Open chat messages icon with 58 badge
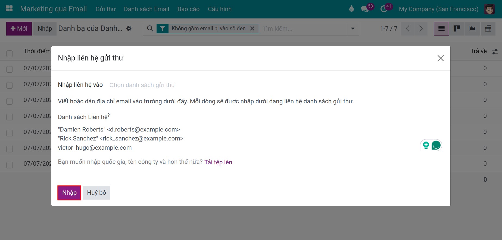This screenshot has width=502, height=240. point(365,9)
